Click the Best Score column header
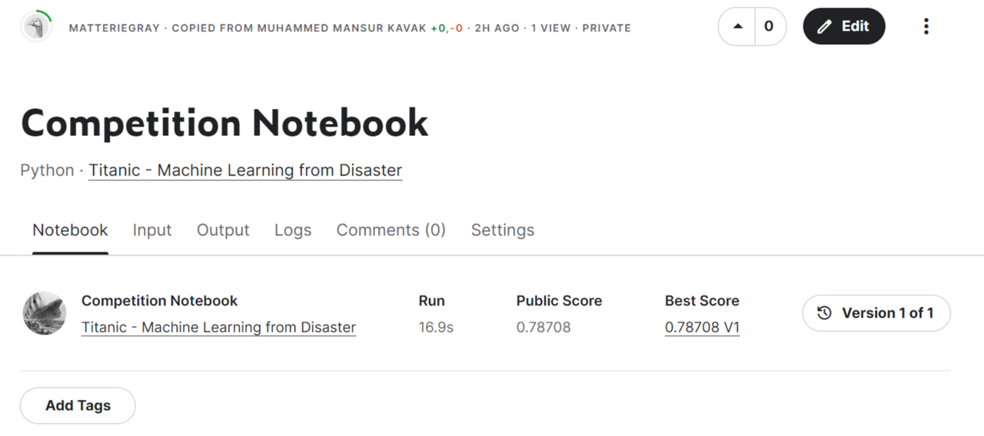The height and width of the screenshot is (436, 984). 702,301
